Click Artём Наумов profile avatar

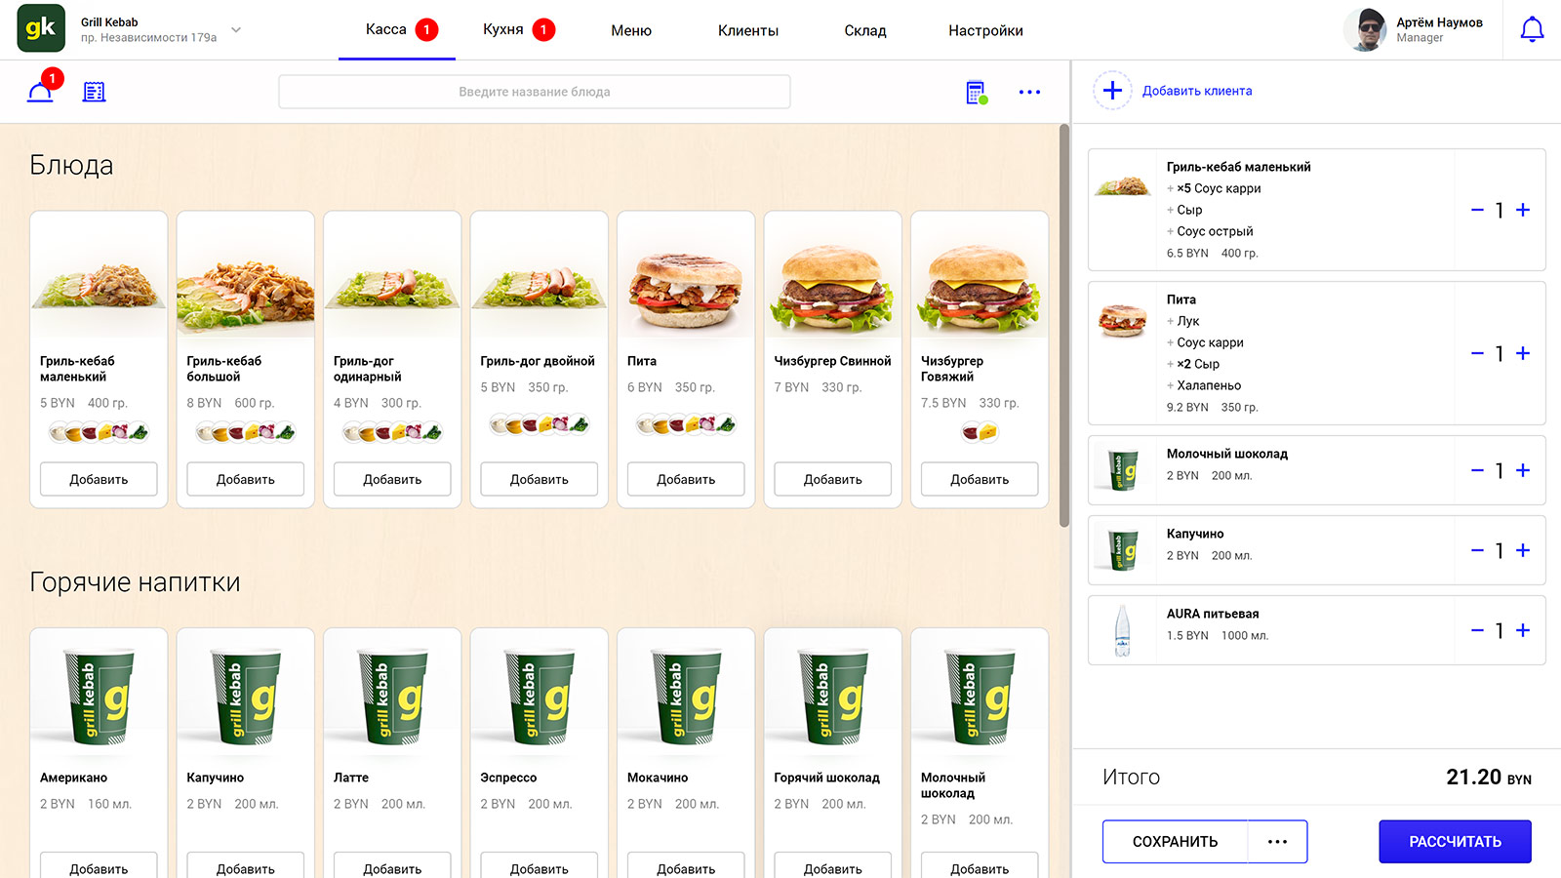coord(1365,30)
